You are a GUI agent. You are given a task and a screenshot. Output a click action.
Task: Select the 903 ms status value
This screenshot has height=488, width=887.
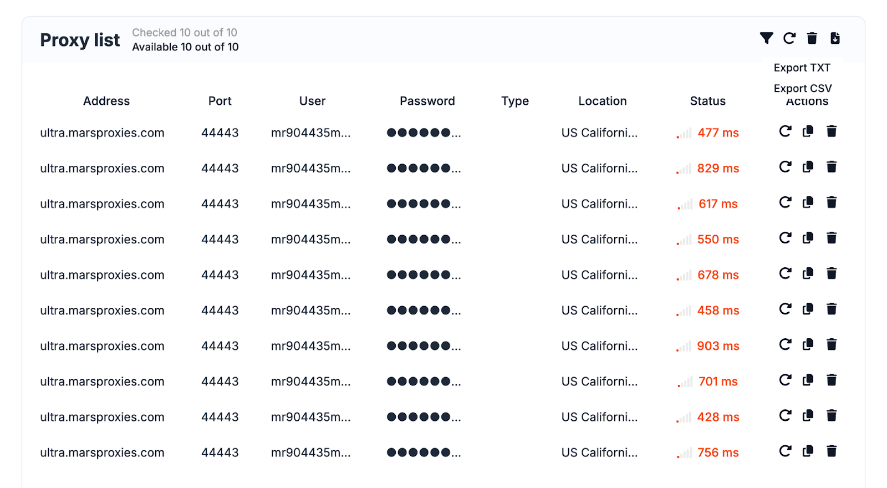[x=718, y=346]
